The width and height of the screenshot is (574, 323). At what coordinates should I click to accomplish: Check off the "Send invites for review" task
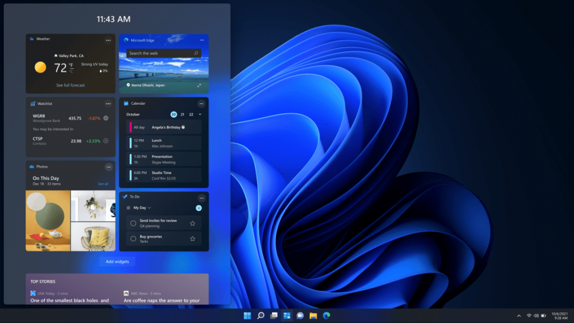132,222
